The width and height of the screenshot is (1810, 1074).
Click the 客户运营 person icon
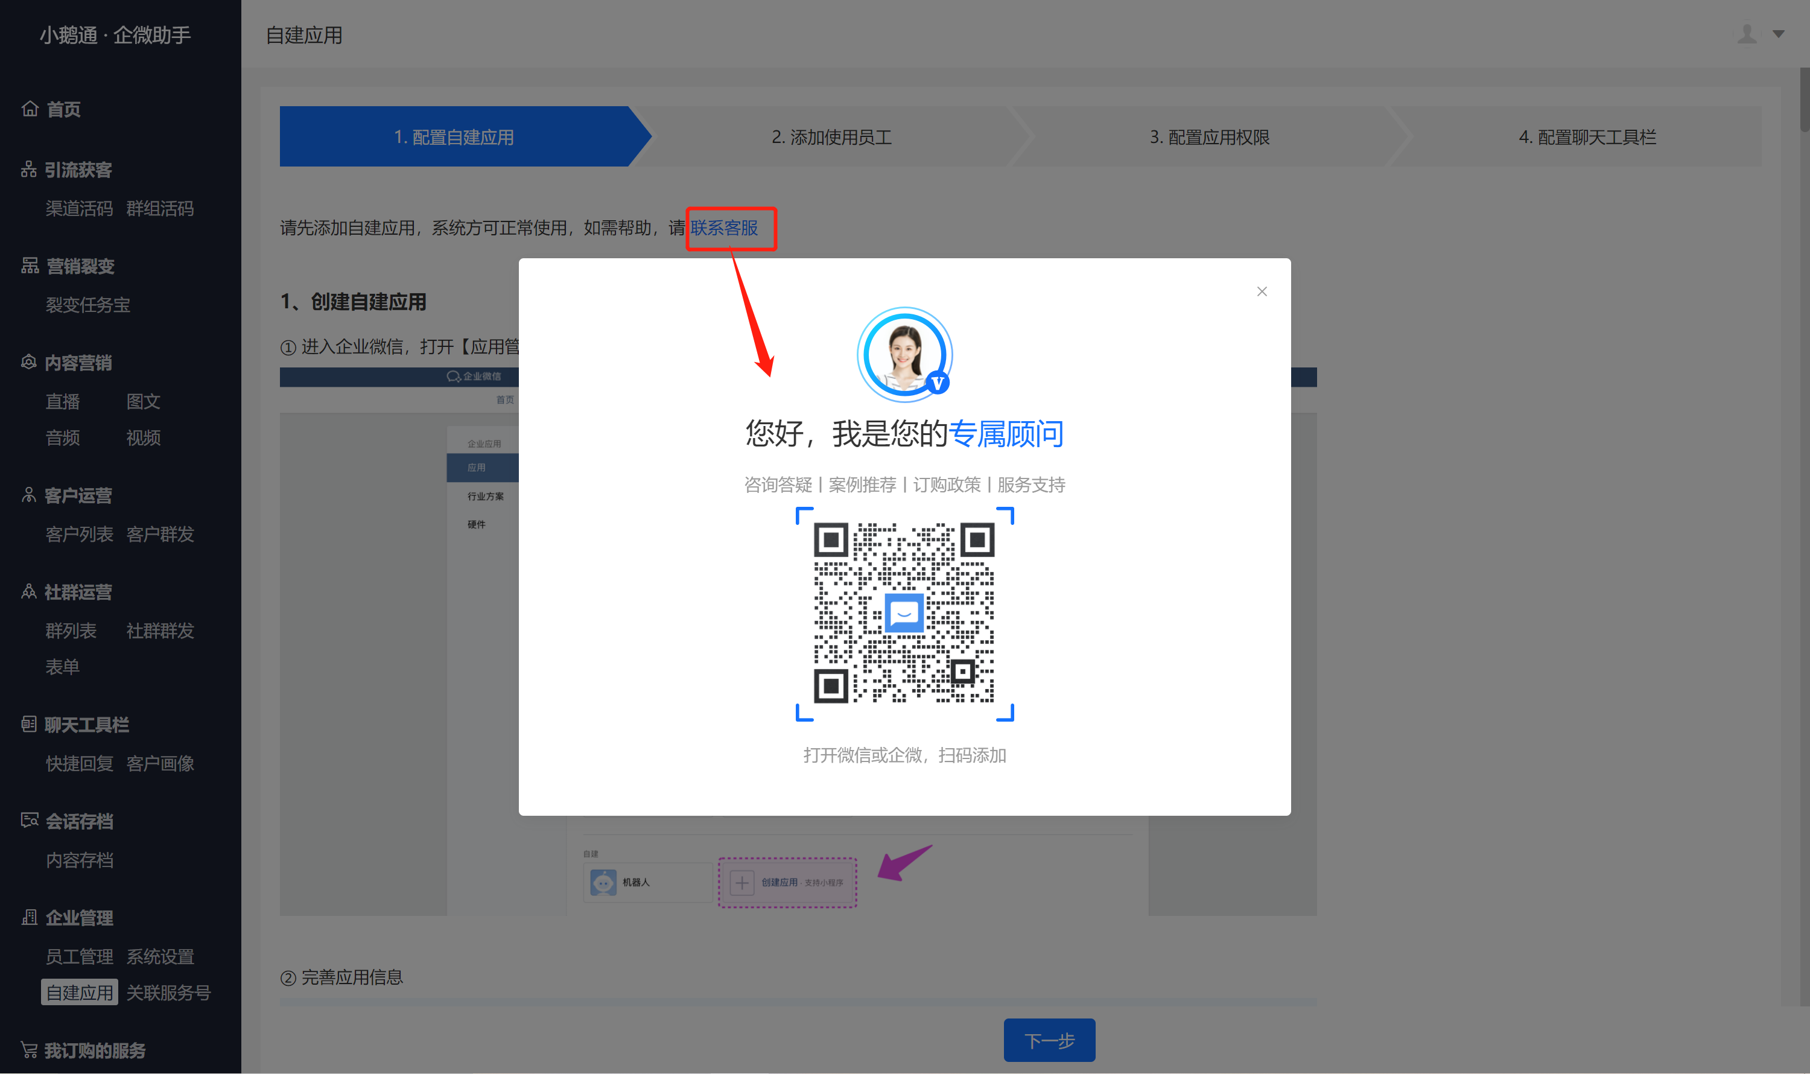click(29, 495)
